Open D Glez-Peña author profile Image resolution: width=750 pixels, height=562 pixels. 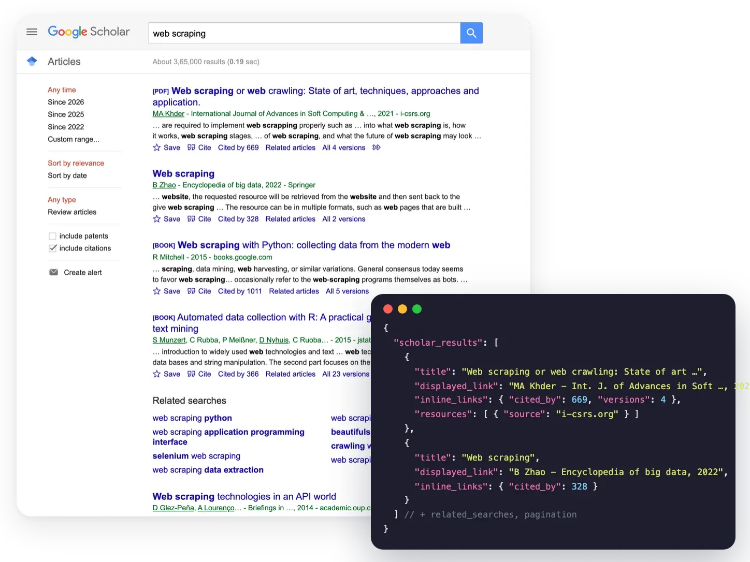pyautogui.click(x=173, y=508)
